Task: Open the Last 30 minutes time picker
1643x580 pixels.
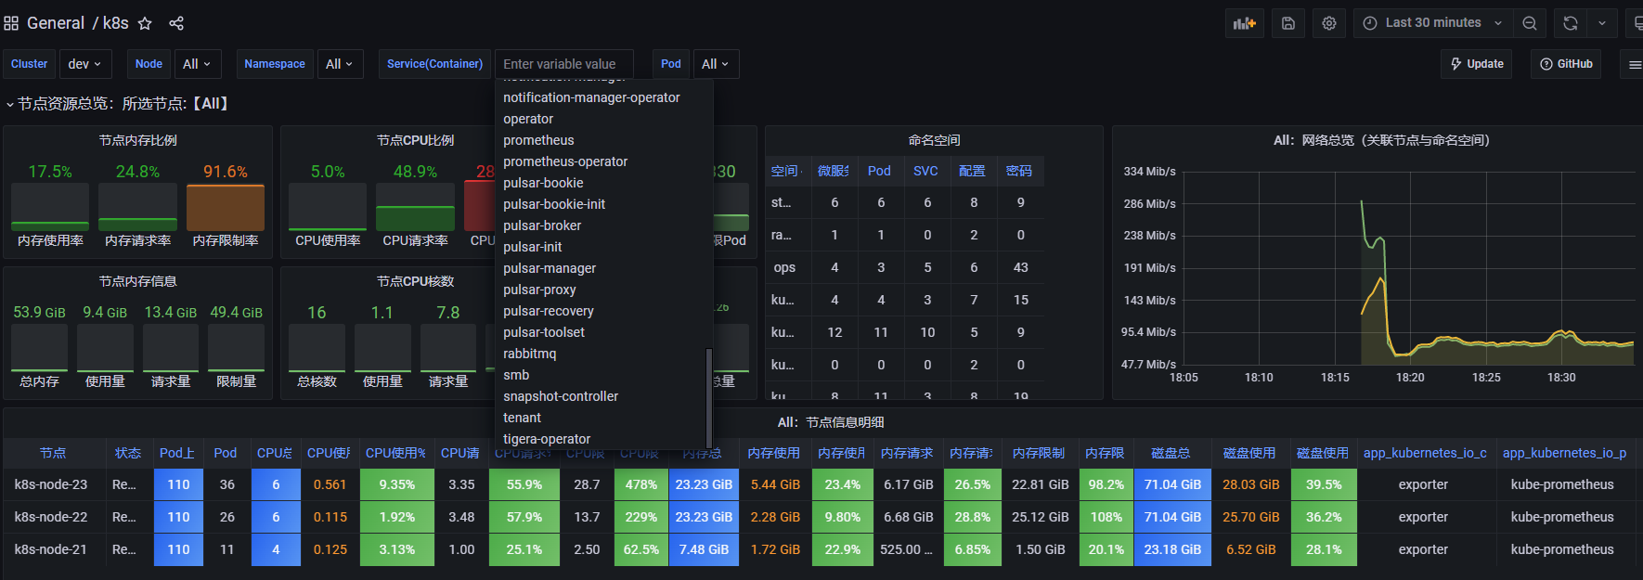Action: 1433,23
